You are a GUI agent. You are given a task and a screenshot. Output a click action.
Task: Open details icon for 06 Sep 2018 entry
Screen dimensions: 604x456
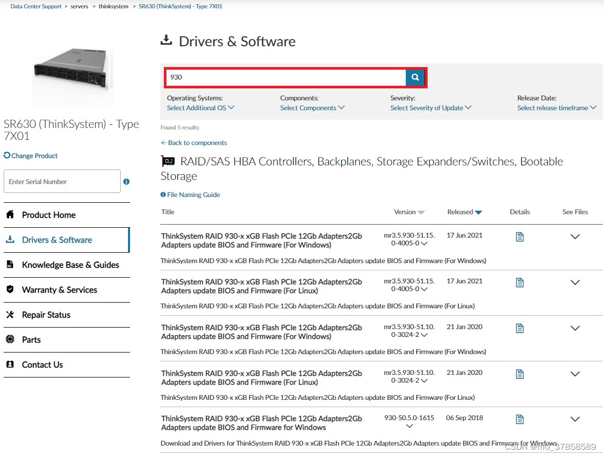(519, 419)
